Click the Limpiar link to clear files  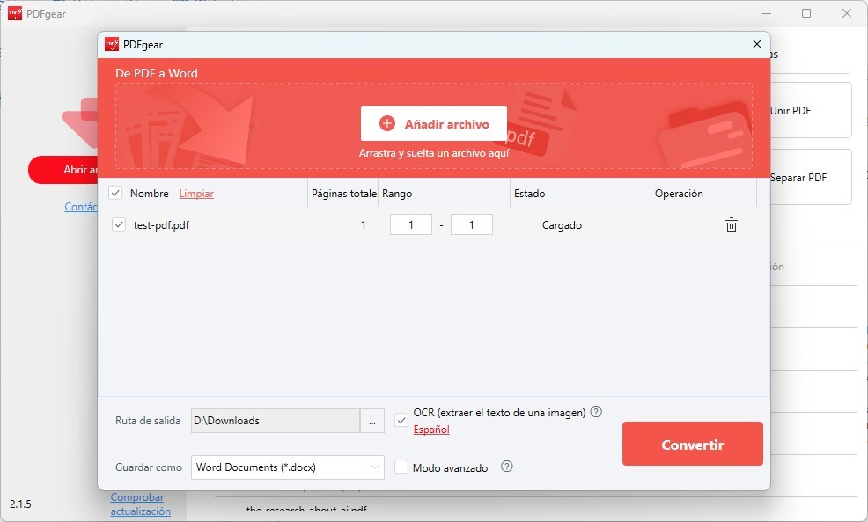point(195,193)
